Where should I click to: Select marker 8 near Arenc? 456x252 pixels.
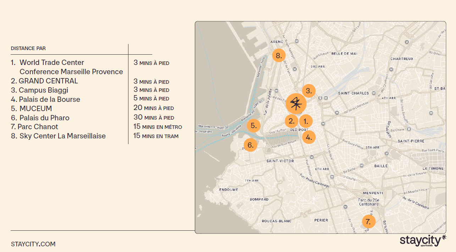279,55
